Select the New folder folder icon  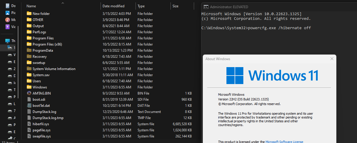click(29, 13)
